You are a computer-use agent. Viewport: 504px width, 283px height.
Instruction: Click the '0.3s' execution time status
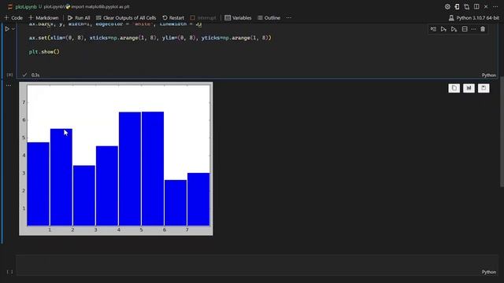(x=35, y=75)
